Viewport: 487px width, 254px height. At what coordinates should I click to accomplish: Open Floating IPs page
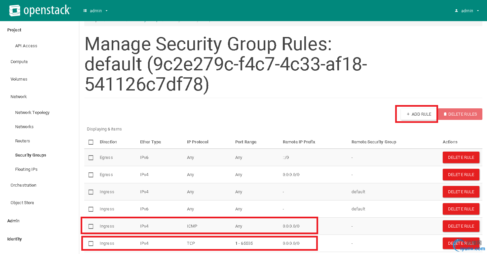click(26, 169)
